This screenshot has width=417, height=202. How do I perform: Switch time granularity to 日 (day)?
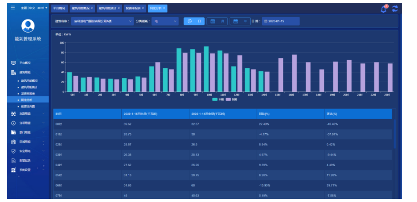click(194, 21)
